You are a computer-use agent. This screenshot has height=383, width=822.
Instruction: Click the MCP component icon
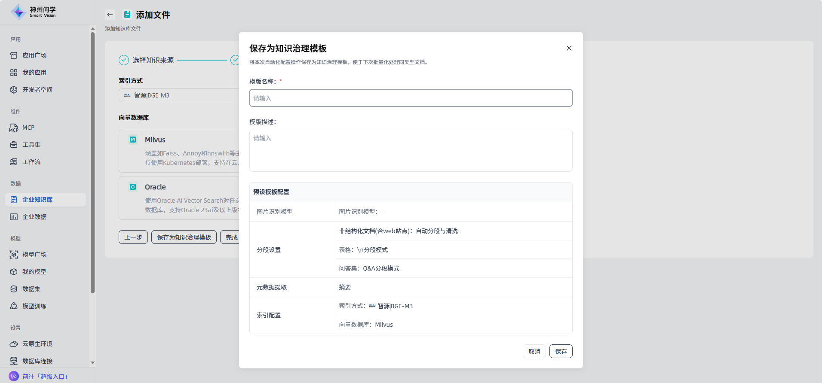14,128
